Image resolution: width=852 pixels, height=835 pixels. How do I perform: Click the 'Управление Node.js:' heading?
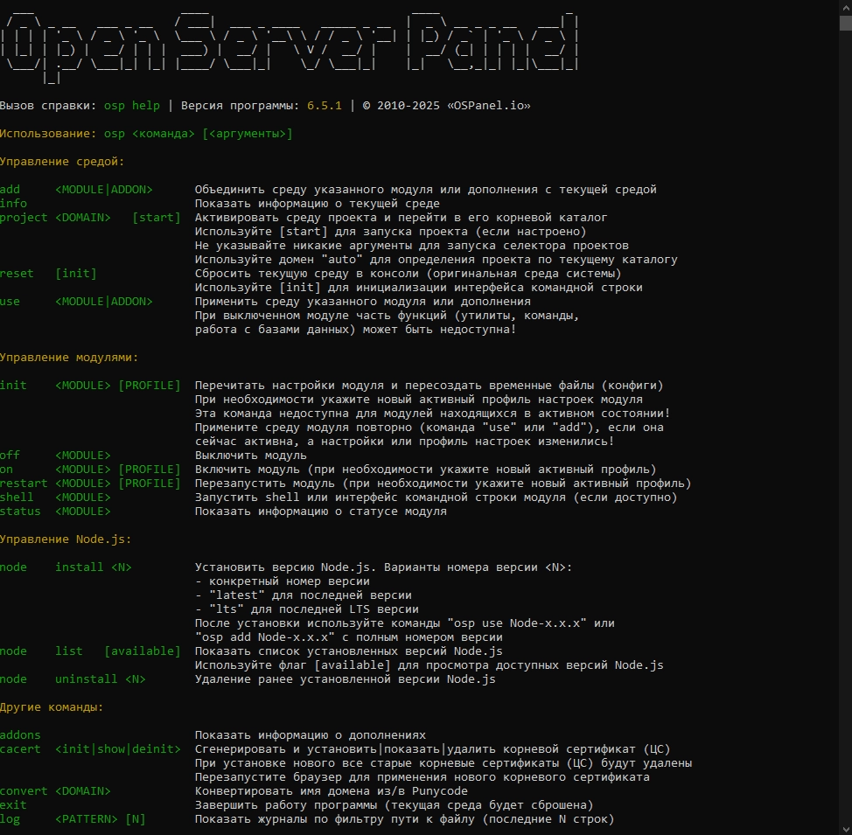(66, 539)
